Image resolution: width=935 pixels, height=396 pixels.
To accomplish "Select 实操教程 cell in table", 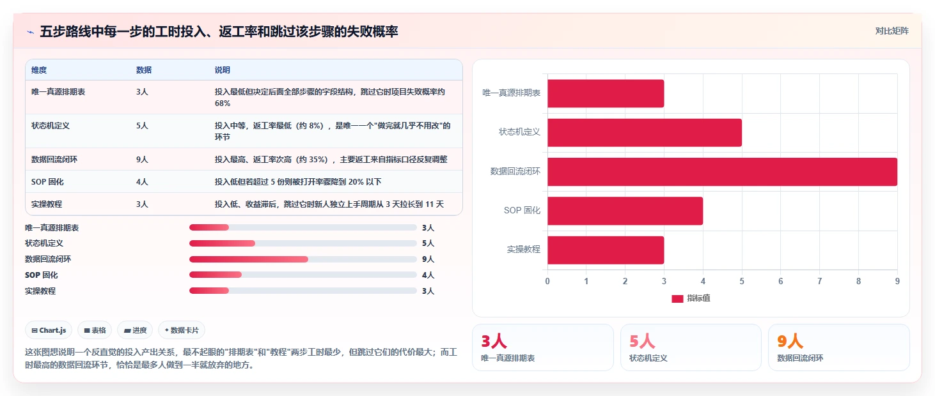I will coord(47,204).
